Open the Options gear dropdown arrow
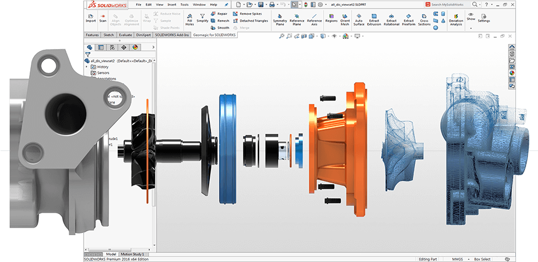The height and width of the screenshot is (262, 538). coord(325,5)
